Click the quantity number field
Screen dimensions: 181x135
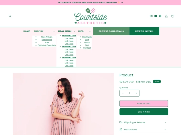(x=129, y=93)
